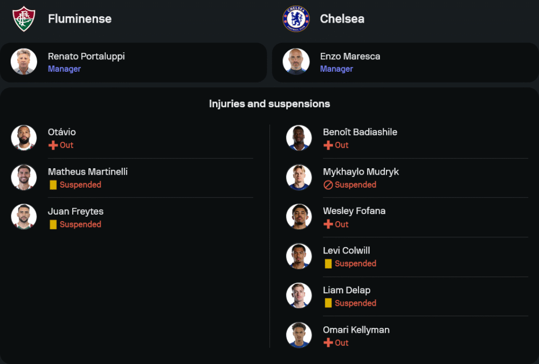Click Wesley Fofana's red injury cross icon

(328, 224)
